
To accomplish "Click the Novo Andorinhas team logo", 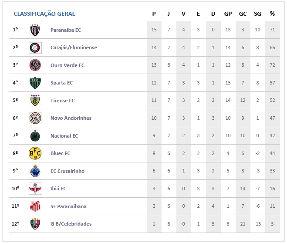I will [x=35, y=118].
